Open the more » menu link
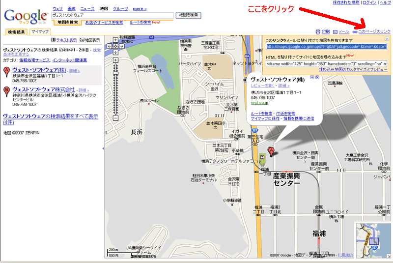 click(140, 9)
